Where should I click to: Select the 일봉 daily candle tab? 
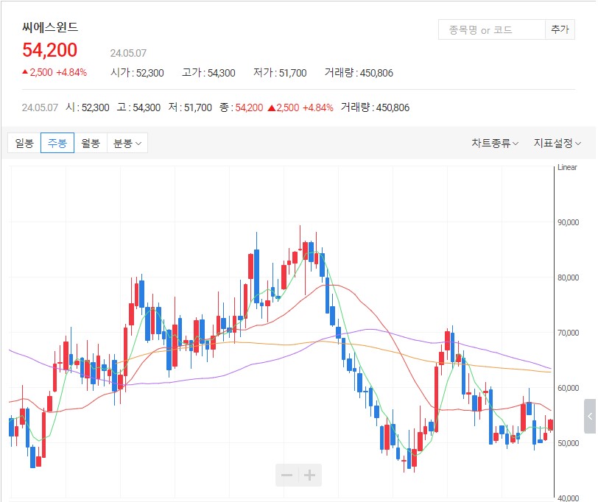(24, 144)
